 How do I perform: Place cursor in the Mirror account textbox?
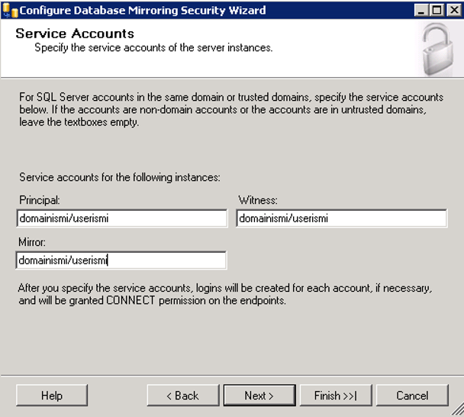[121, 260]
